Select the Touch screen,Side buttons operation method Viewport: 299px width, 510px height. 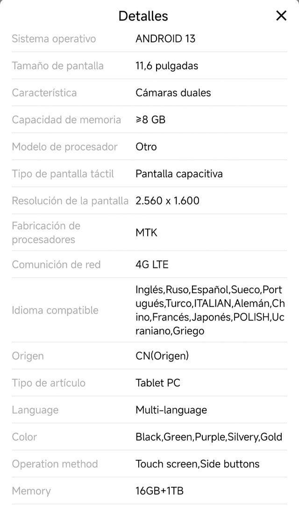(x=197, y=464)
